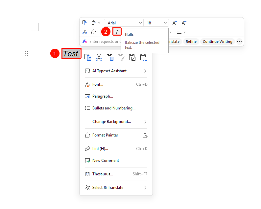Toggle Italic formatting button
This screenshot has width=261, height=209.
[117, 32]
